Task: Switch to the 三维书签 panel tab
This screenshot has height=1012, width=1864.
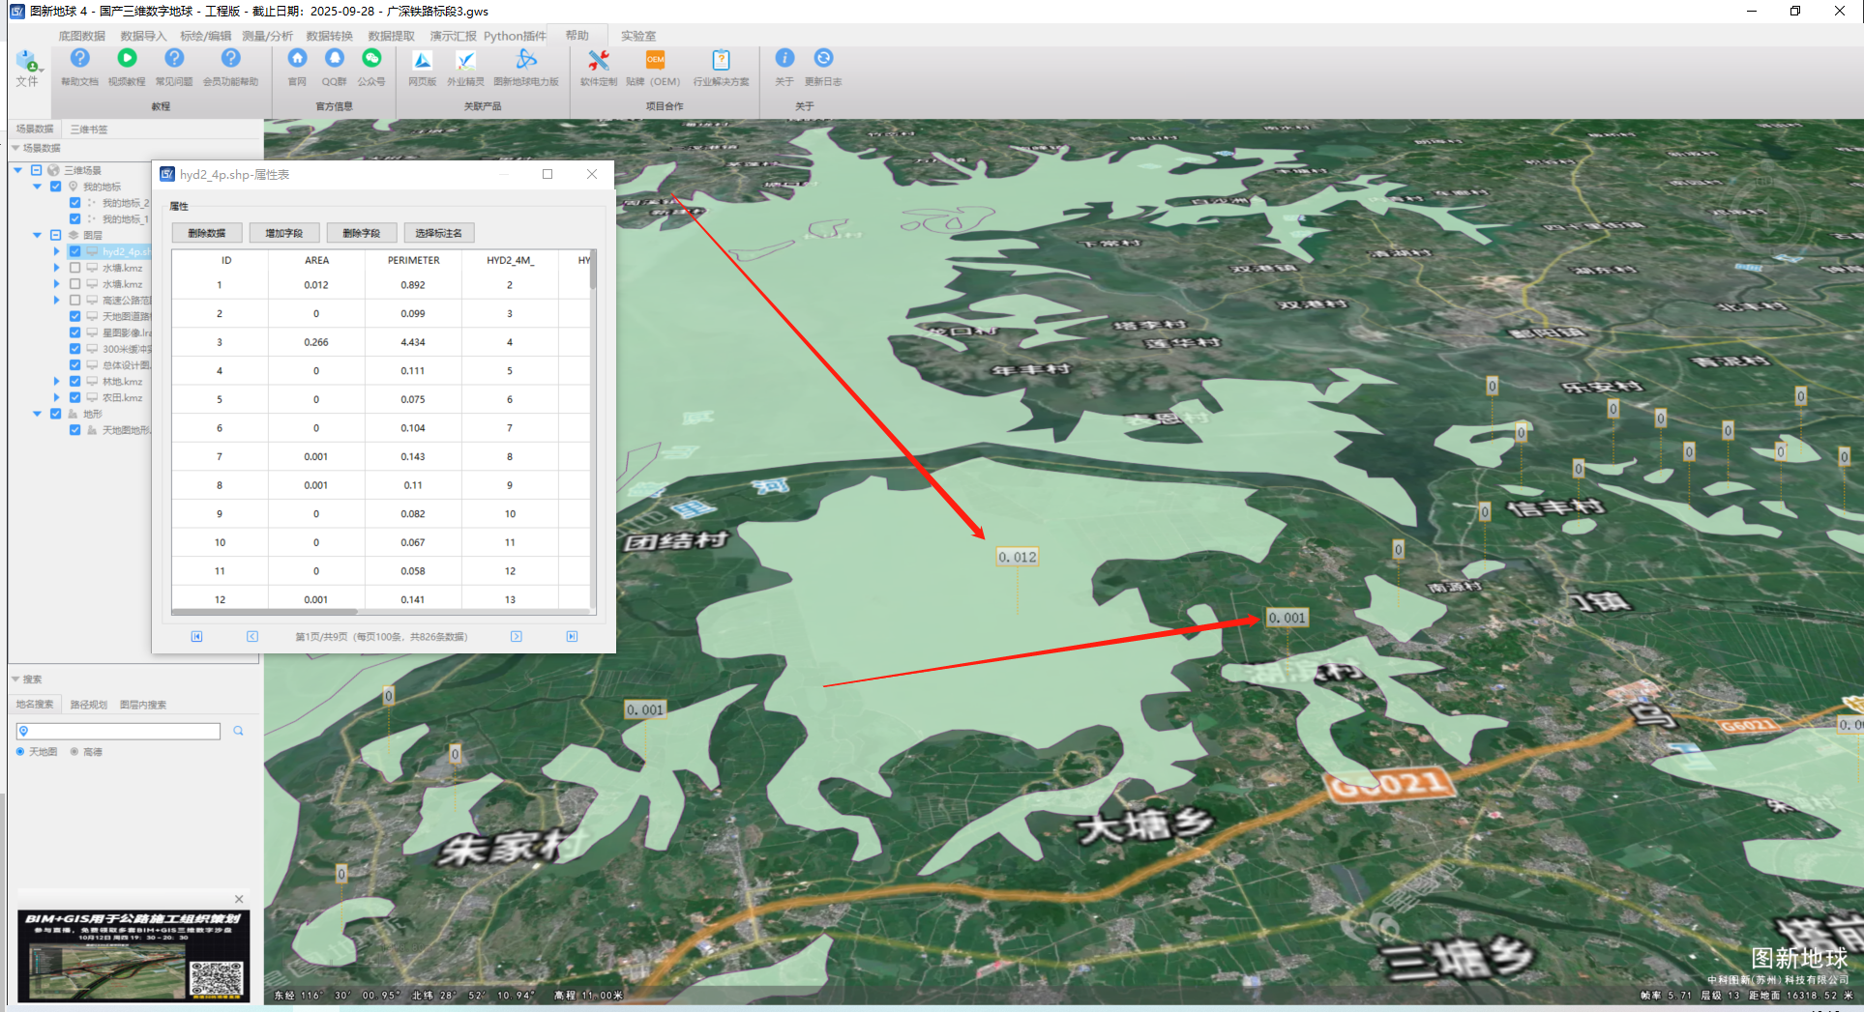Action: coord(89,129)
